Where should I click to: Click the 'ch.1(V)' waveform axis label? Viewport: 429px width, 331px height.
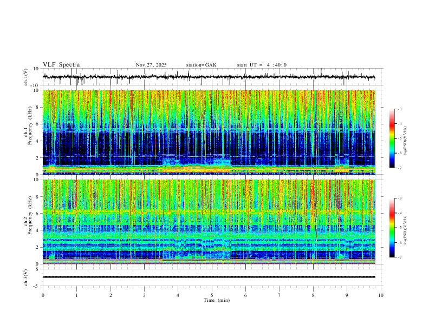26,77
